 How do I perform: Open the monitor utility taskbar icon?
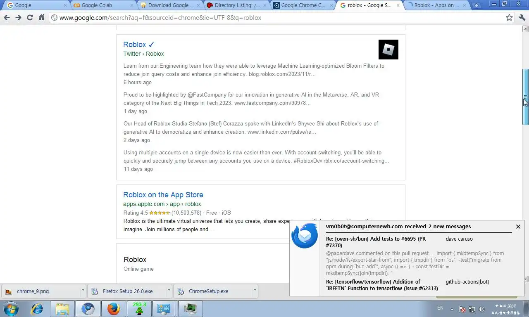tap(190, 309)
